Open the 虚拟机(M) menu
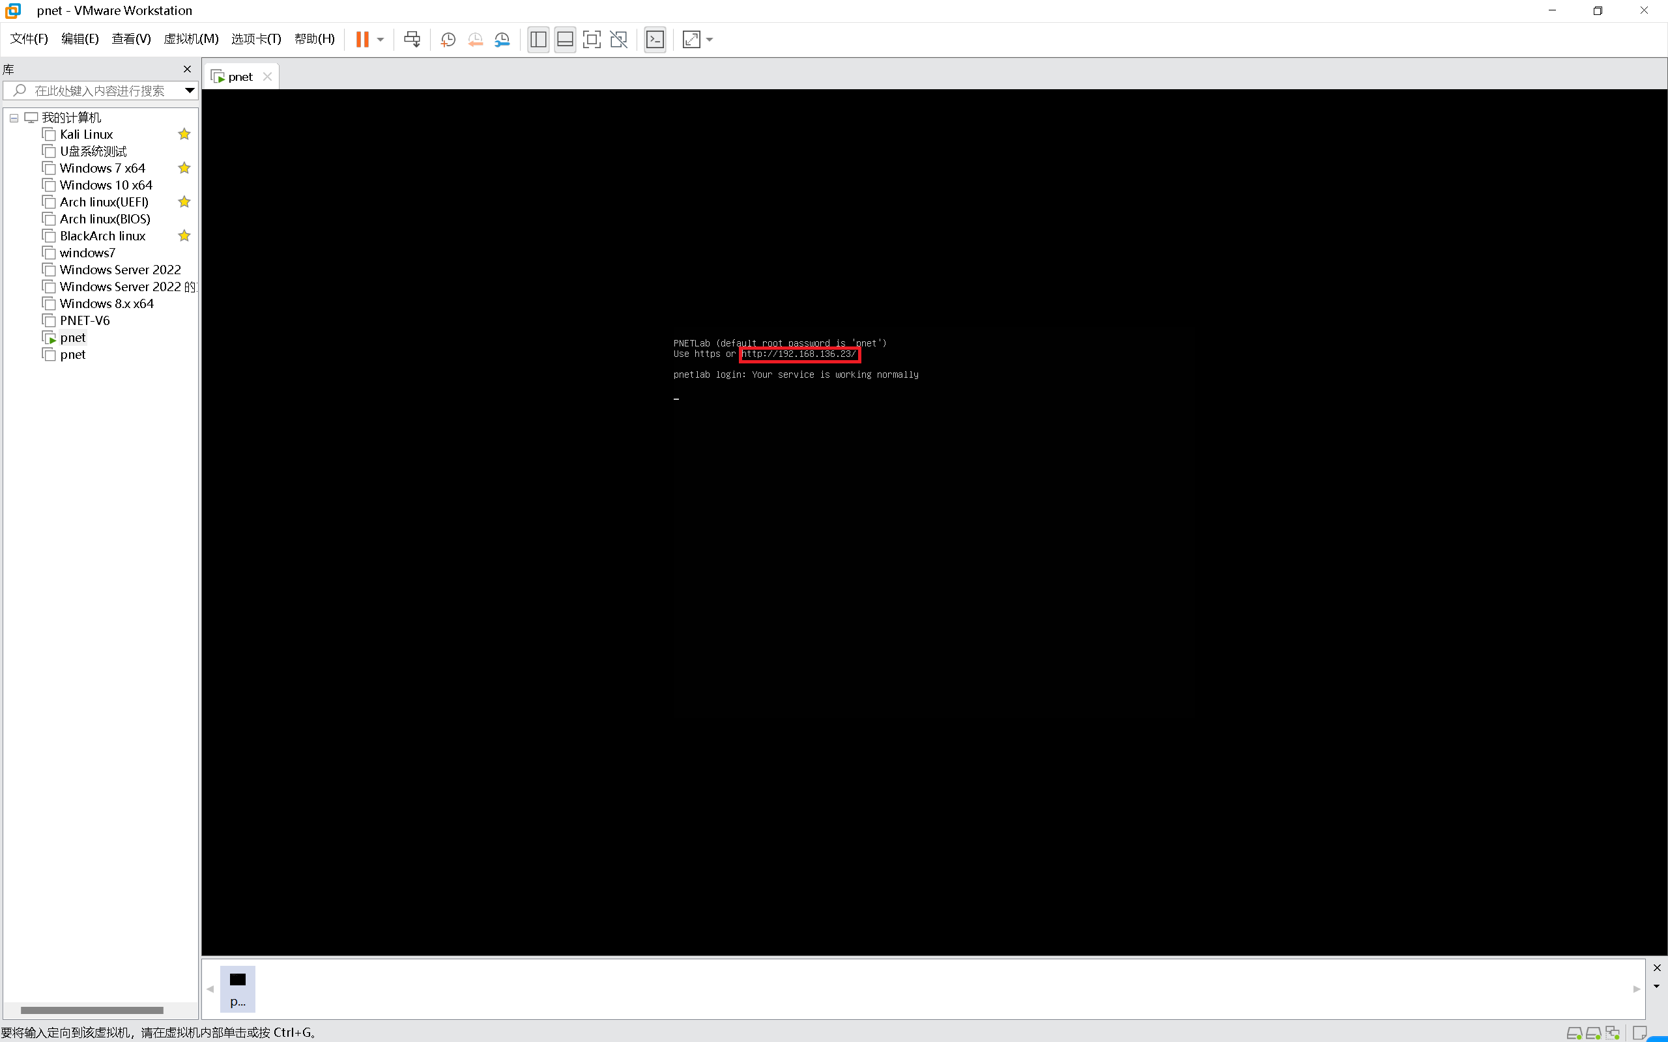 [191, 38]
